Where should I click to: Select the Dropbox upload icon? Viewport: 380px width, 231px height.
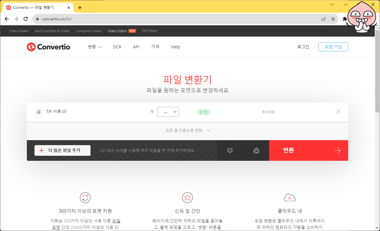coord(230,150)
